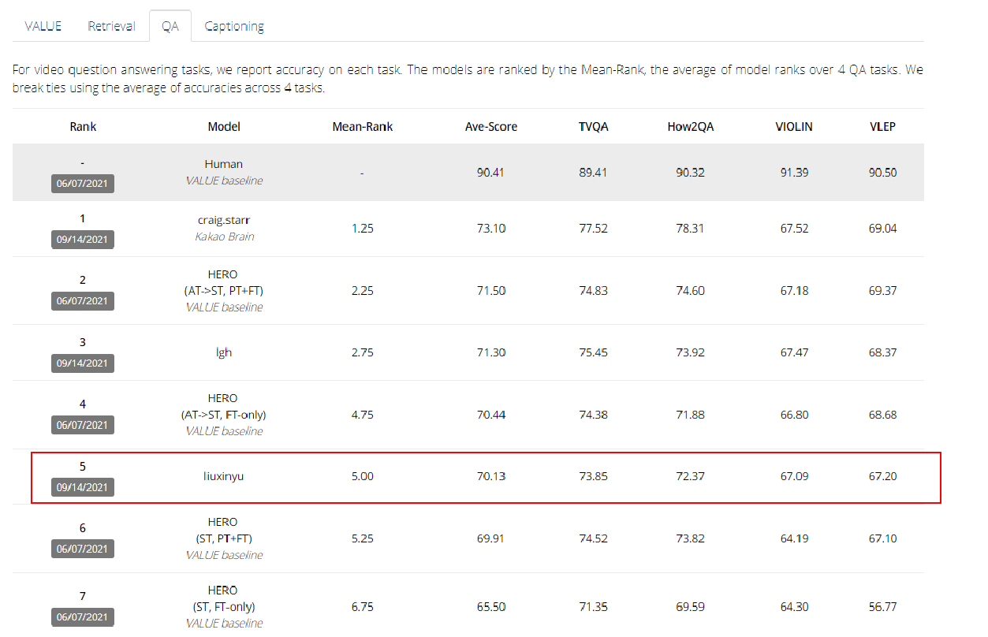
Task: Click the lgh model entry
Action: (x=224, y=352)
